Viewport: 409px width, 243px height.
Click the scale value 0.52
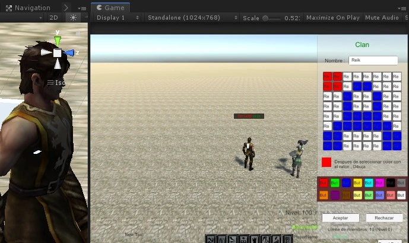click(x=292, y=18)
